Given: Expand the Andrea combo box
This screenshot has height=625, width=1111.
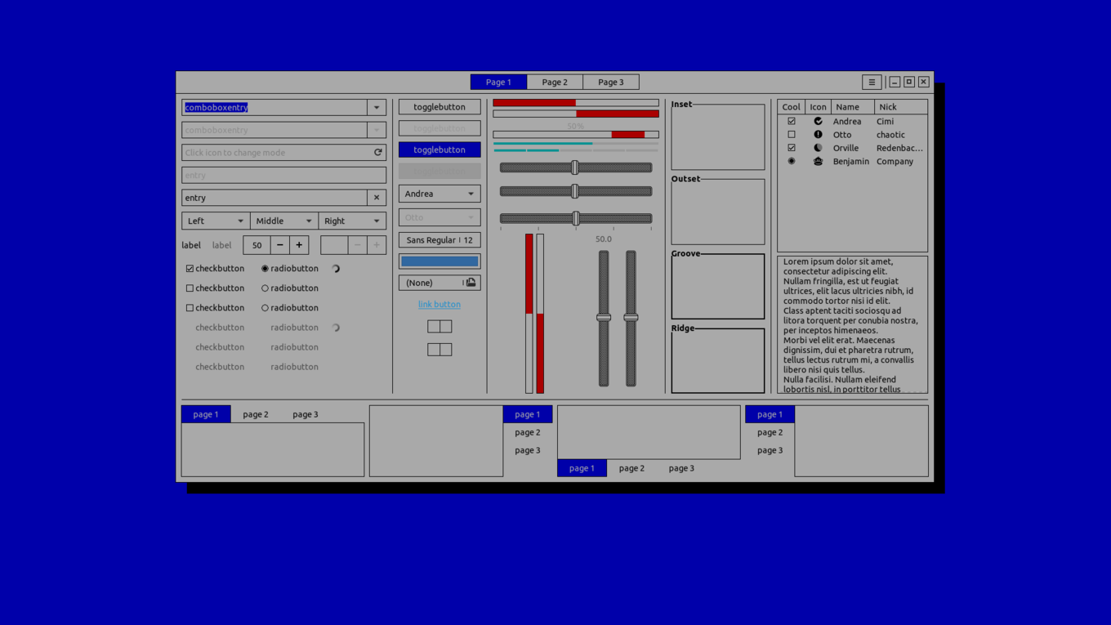Looking at the screenshot, I should coord(439,194).
